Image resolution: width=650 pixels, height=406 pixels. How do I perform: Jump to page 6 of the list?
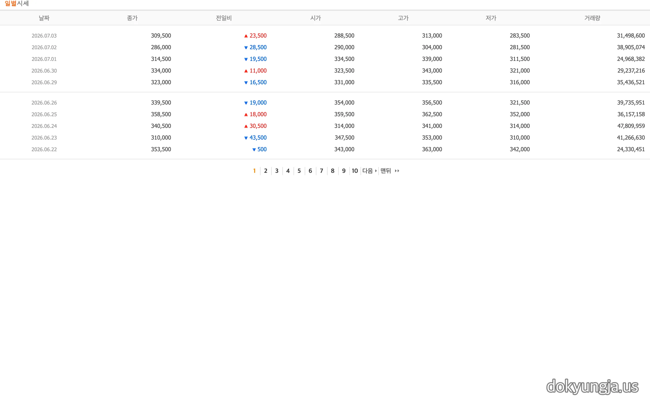coord(310,171)
